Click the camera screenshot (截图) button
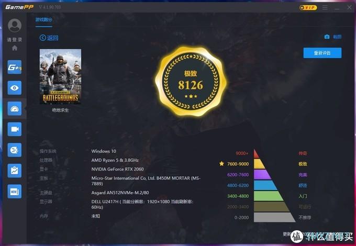The image size is (356, 246). pos(333,37)
